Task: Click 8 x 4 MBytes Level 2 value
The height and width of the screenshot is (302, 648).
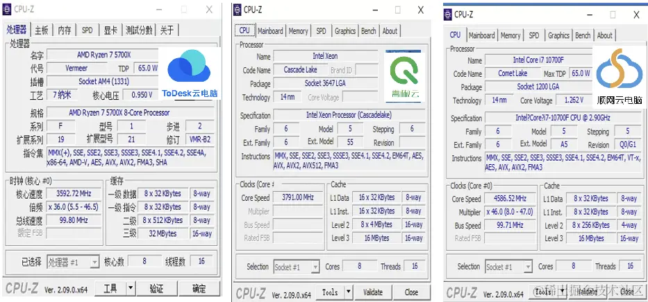Action: [376, 224]
